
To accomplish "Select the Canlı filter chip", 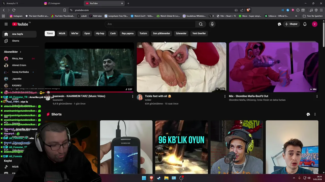I will pyautogui.click(x=113, y=33).
